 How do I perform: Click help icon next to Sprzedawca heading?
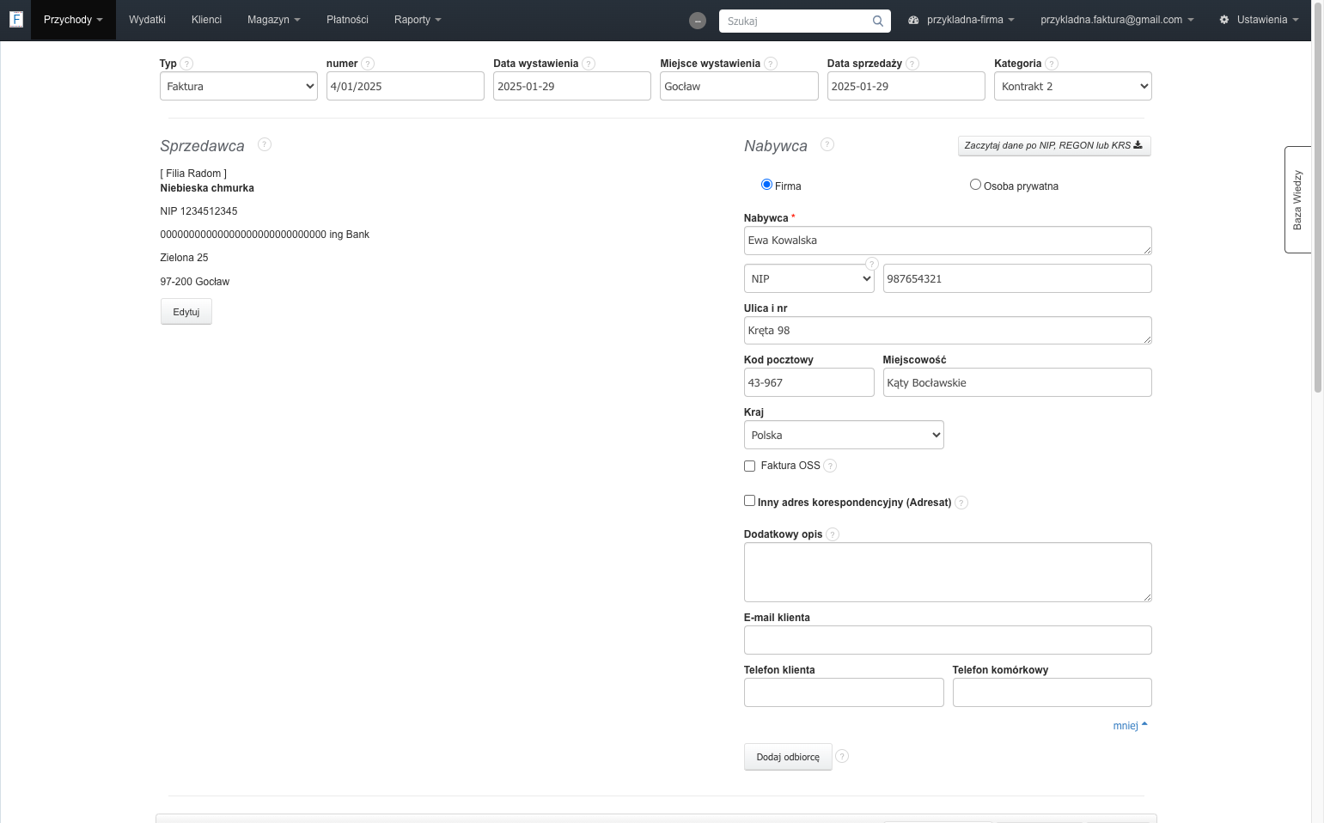pyautogui.click(x=265, y=144)
